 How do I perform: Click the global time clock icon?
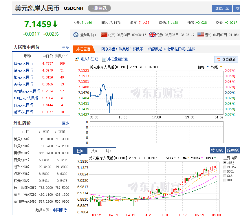pos(76,35)
